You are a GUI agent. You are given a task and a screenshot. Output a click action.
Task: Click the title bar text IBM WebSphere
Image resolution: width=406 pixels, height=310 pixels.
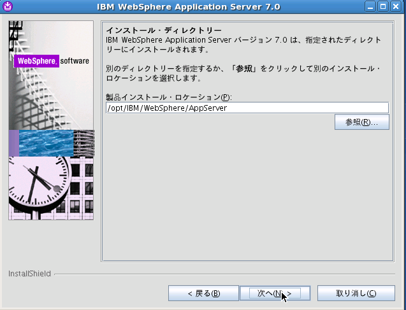[x=188, y=7]
